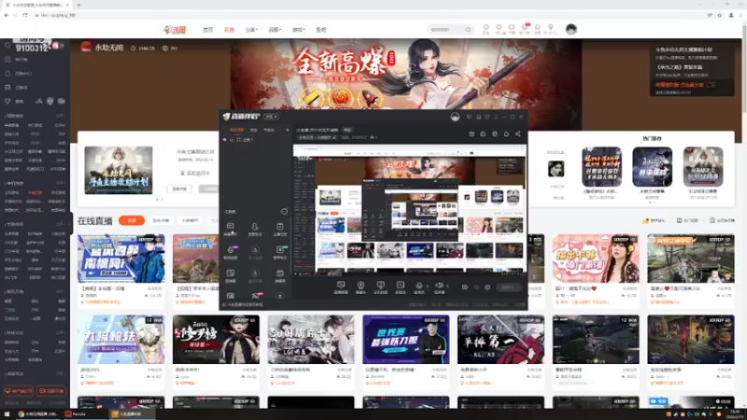Open first toolbox tool in 直播伴侣
Viewport: 747px width, 420px height.
[x=231, y=229]
